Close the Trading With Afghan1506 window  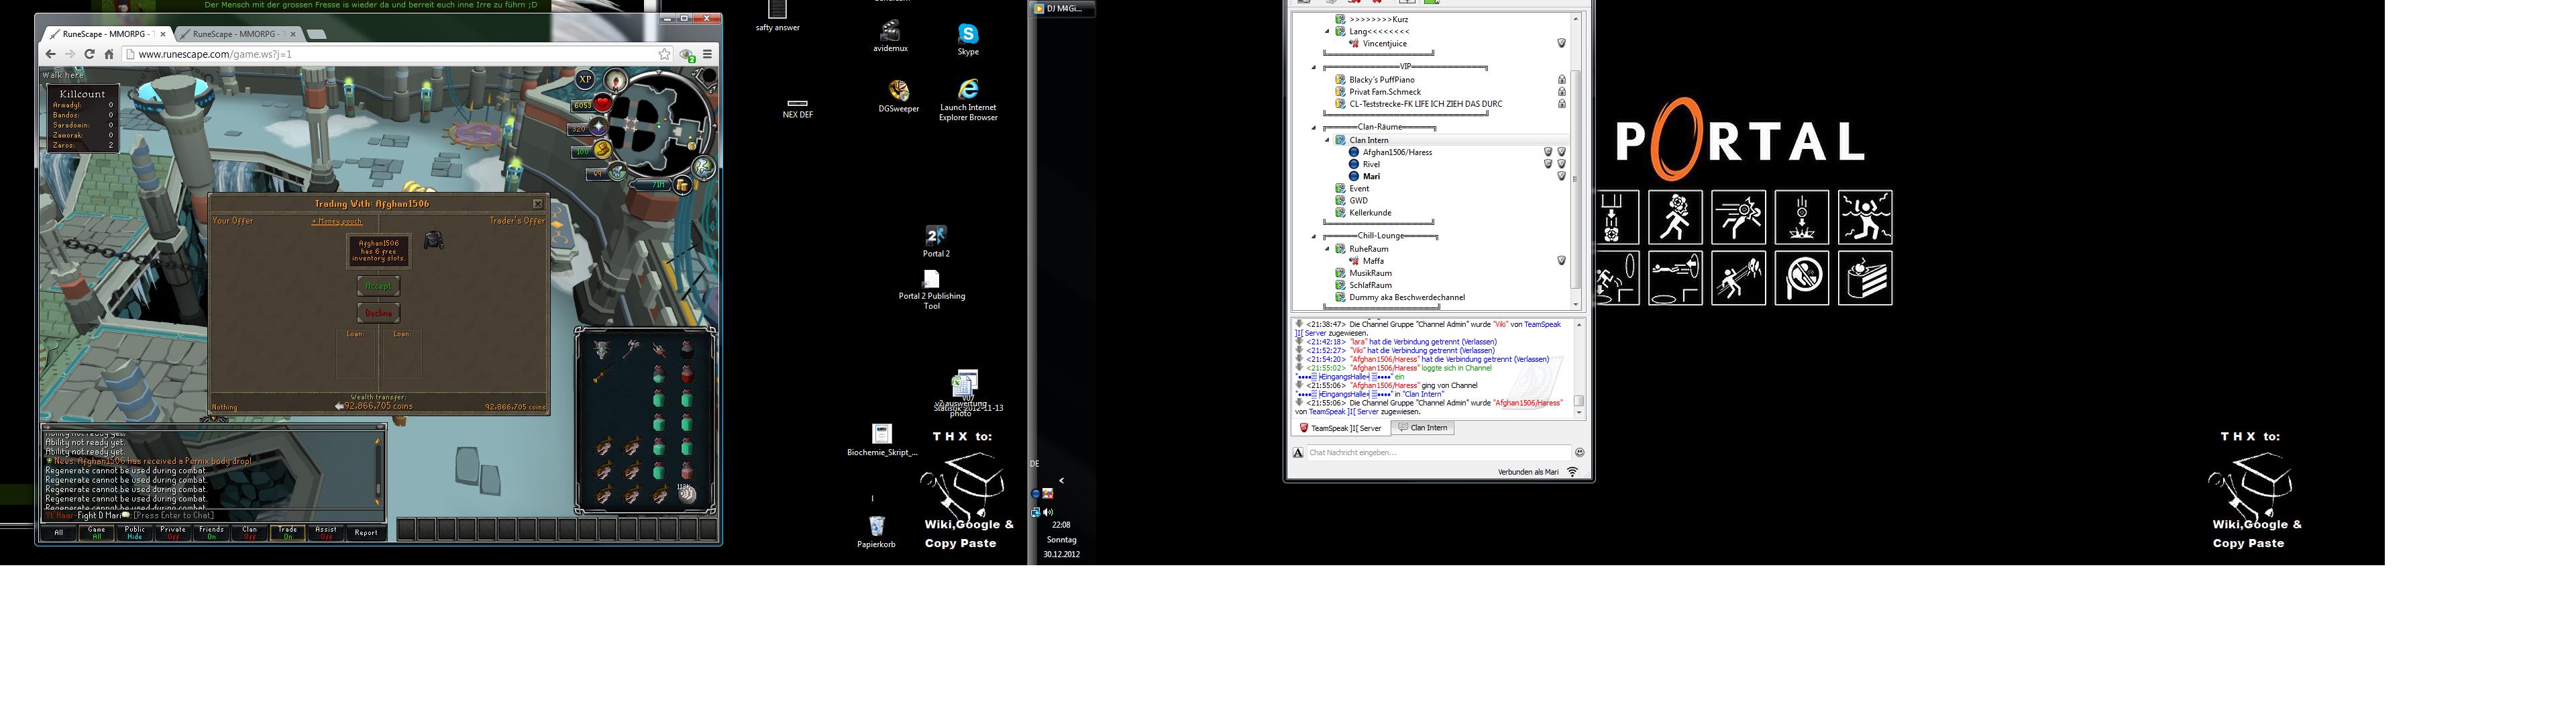537,204
